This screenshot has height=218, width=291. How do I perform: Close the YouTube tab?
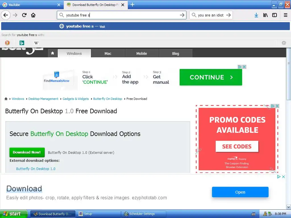point(59,5)
